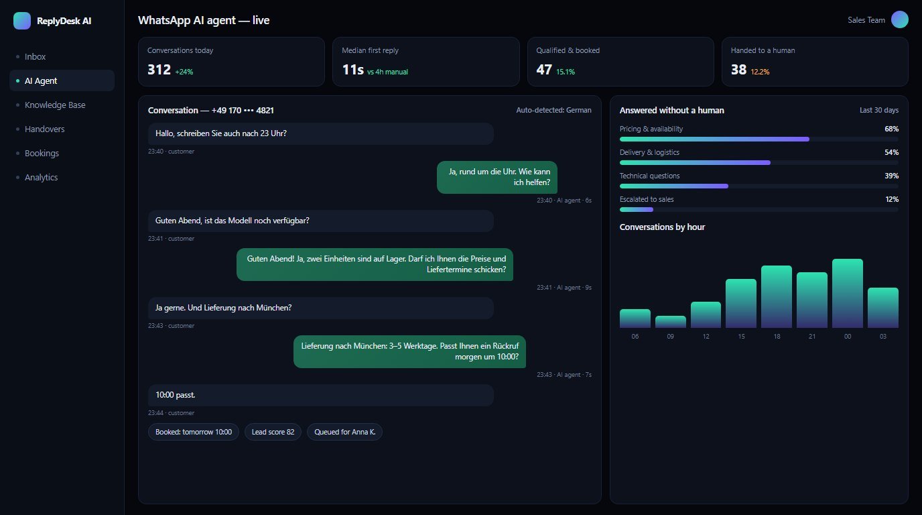Open the Knowledge Base section
Viewport: 922px width, 515px height.
62,105
